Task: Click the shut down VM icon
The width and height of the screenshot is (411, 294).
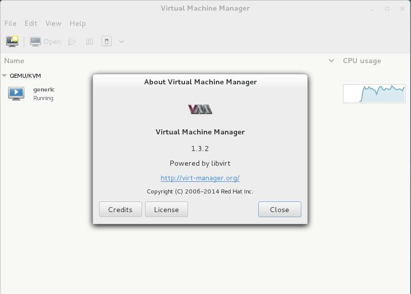Action: (106, 41)
